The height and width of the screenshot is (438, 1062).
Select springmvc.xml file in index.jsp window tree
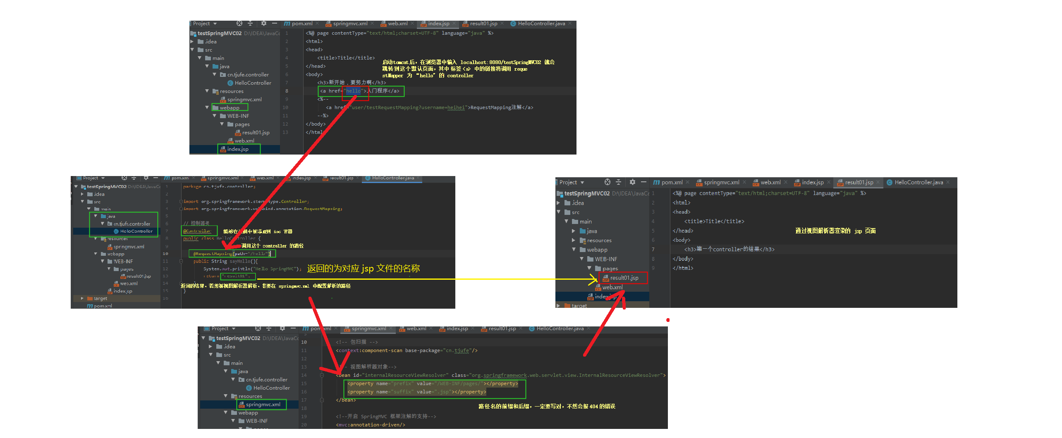pos(241,100)
